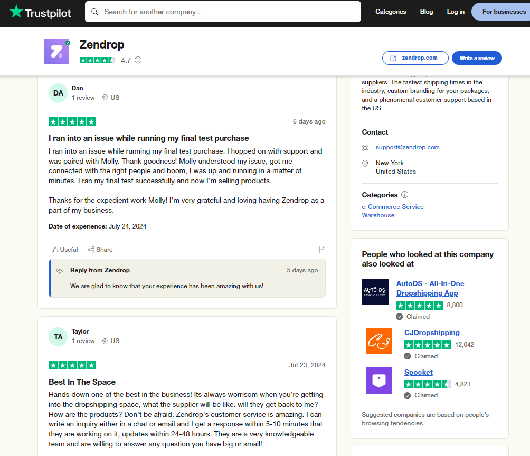Click the search magnifier icon
The height and width of the screenshot is (456, 530).
click(x=94, y=12)
